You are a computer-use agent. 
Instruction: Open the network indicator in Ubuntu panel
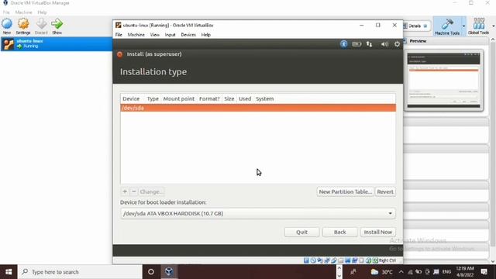pos(369,44)
